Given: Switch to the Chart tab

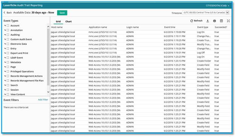Looking at the screenshot, I should tap(69, 21).
